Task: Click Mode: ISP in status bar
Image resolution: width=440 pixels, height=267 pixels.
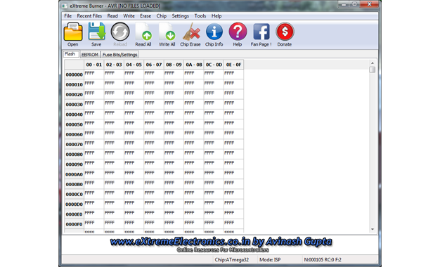Action: pyautogui.click(x=270, y=259)
